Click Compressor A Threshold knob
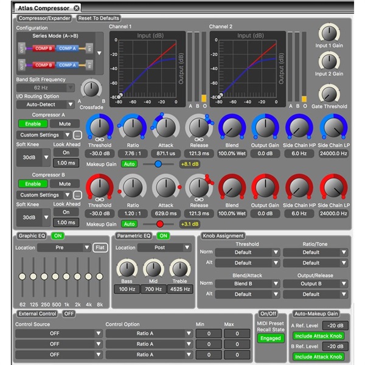Screen dimensions: 365x365 coord(100,127)
